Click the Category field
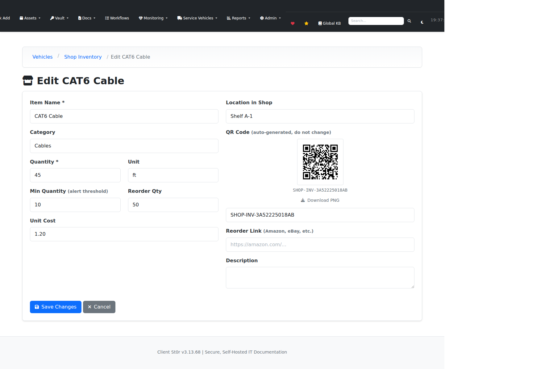This screenshot has height=369, width=557. point(124,146)
